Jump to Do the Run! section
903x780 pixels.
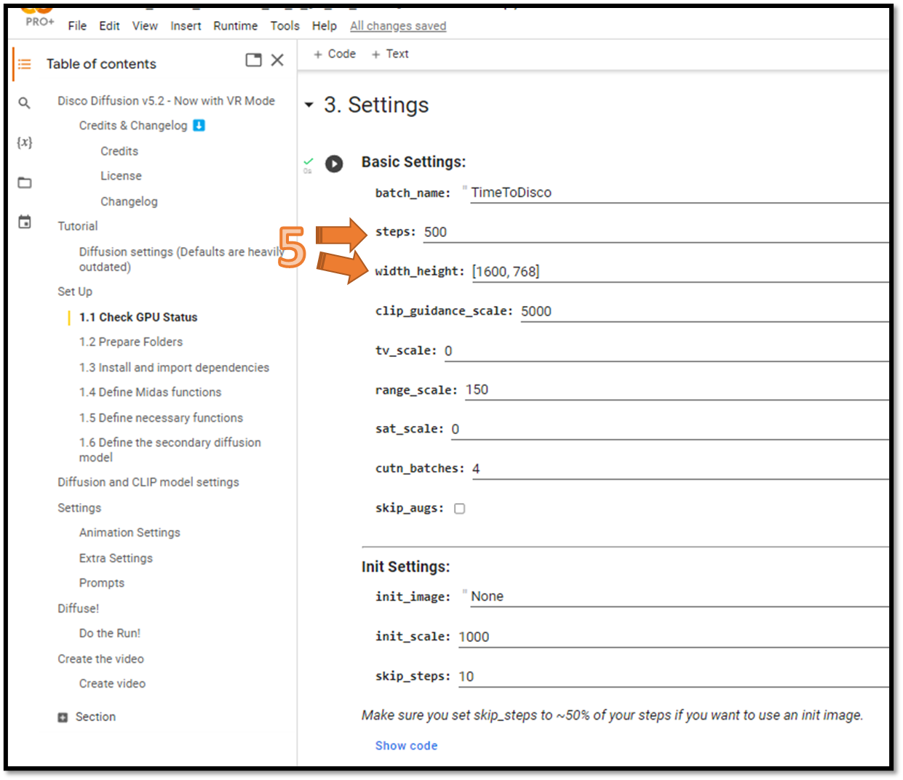pos(110,633)
